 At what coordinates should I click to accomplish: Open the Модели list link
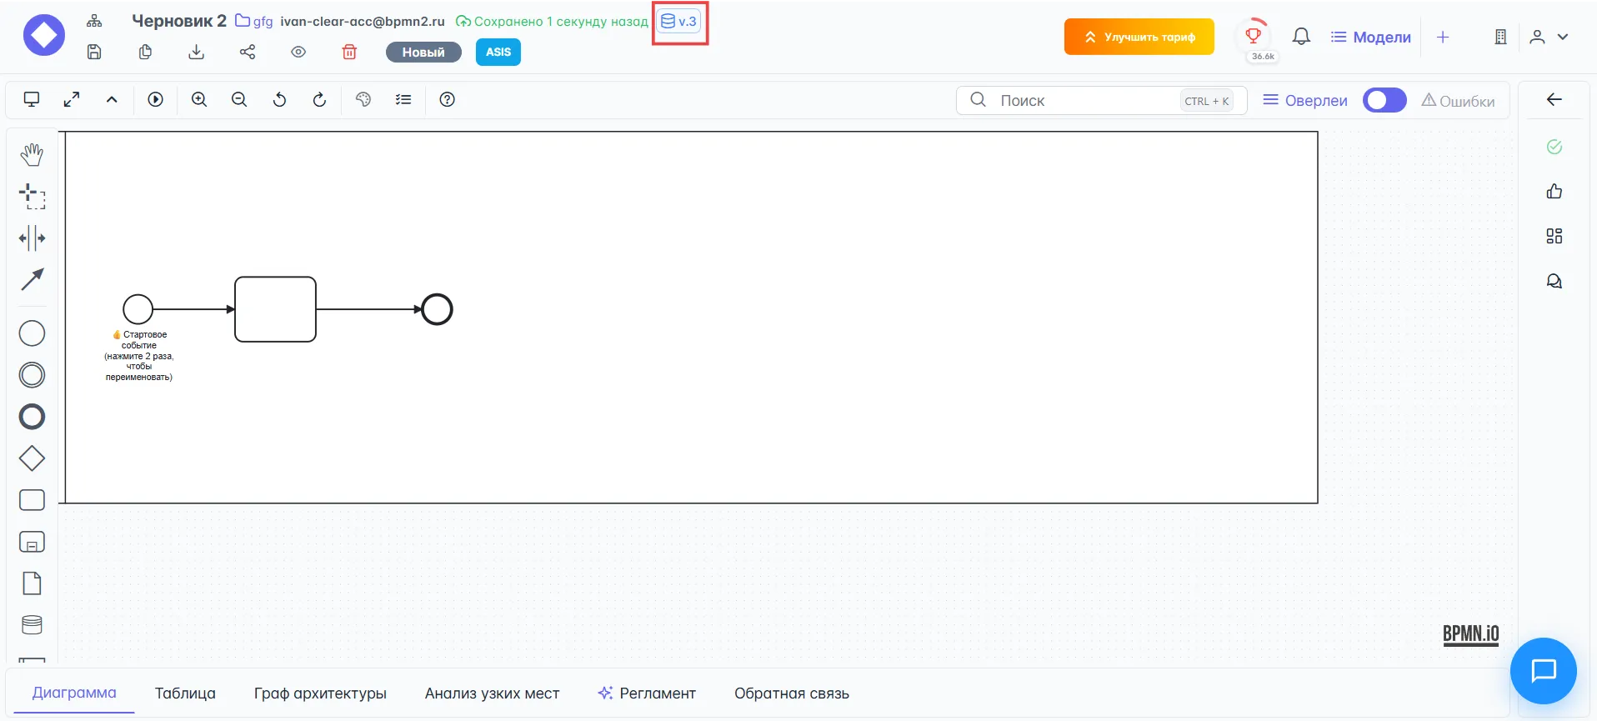1371,37
